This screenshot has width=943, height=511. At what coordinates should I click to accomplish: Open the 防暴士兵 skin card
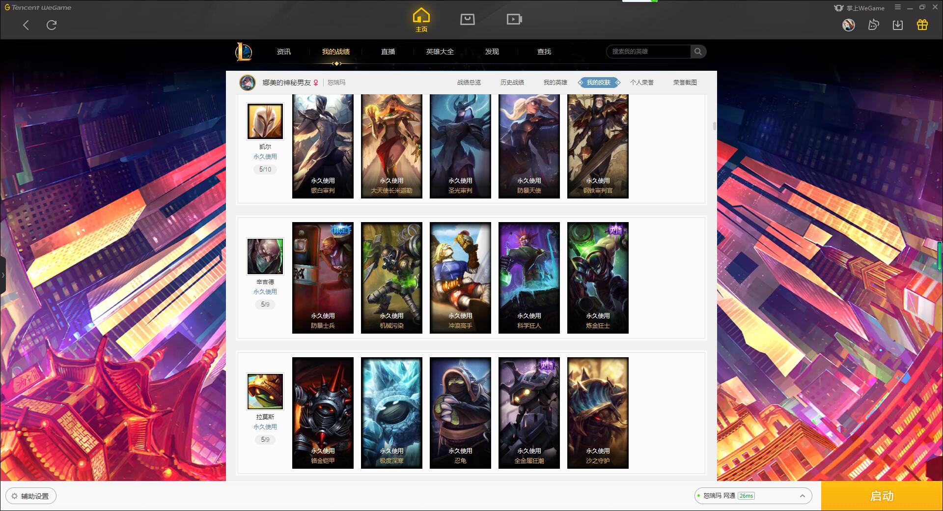coord(323,278)
